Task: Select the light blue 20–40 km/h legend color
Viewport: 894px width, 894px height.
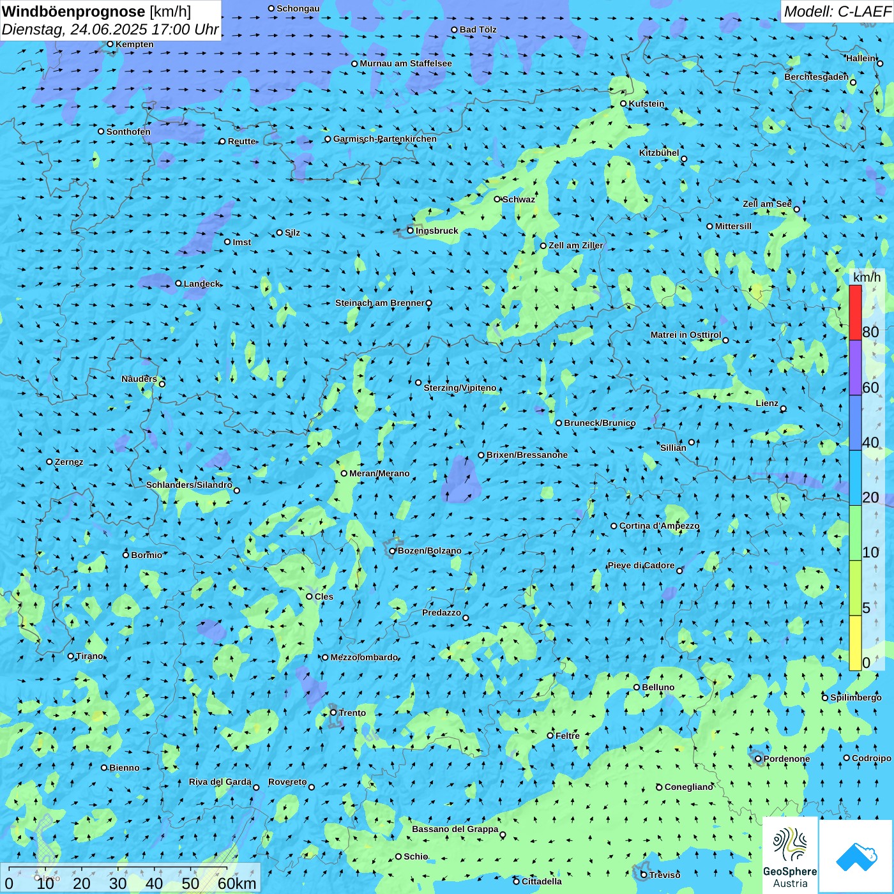Action: 855,478
